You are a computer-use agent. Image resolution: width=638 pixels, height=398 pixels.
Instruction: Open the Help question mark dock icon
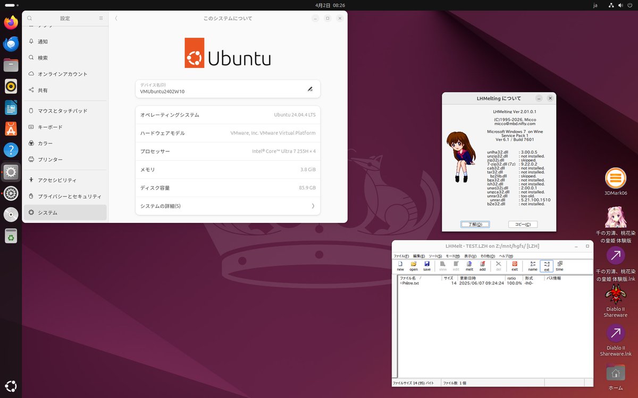11,150
